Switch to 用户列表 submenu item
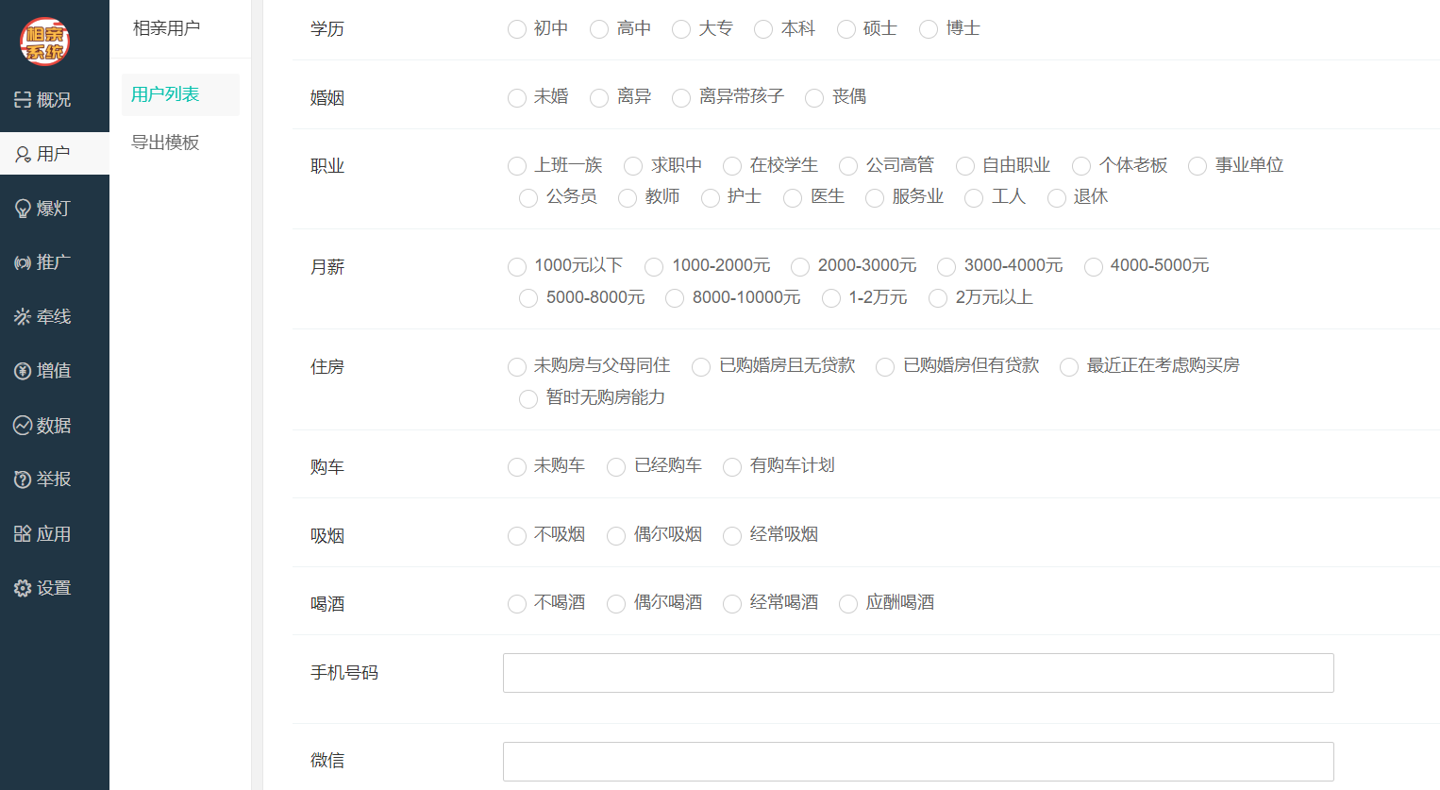The height and width of the screenshot is (790, 1440). pyautogui.click(x=180, y=94)
